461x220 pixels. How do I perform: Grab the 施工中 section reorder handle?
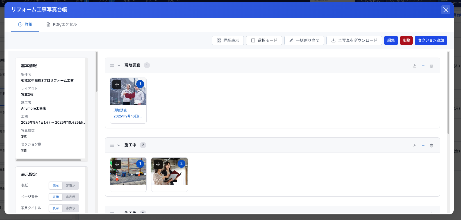[112, 145]
